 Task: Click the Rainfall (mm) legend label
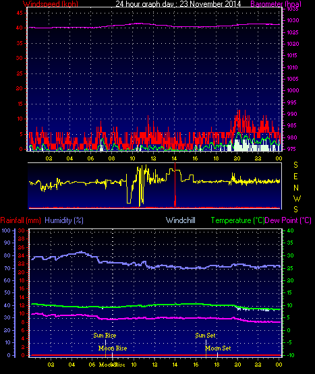coord(20,220)
